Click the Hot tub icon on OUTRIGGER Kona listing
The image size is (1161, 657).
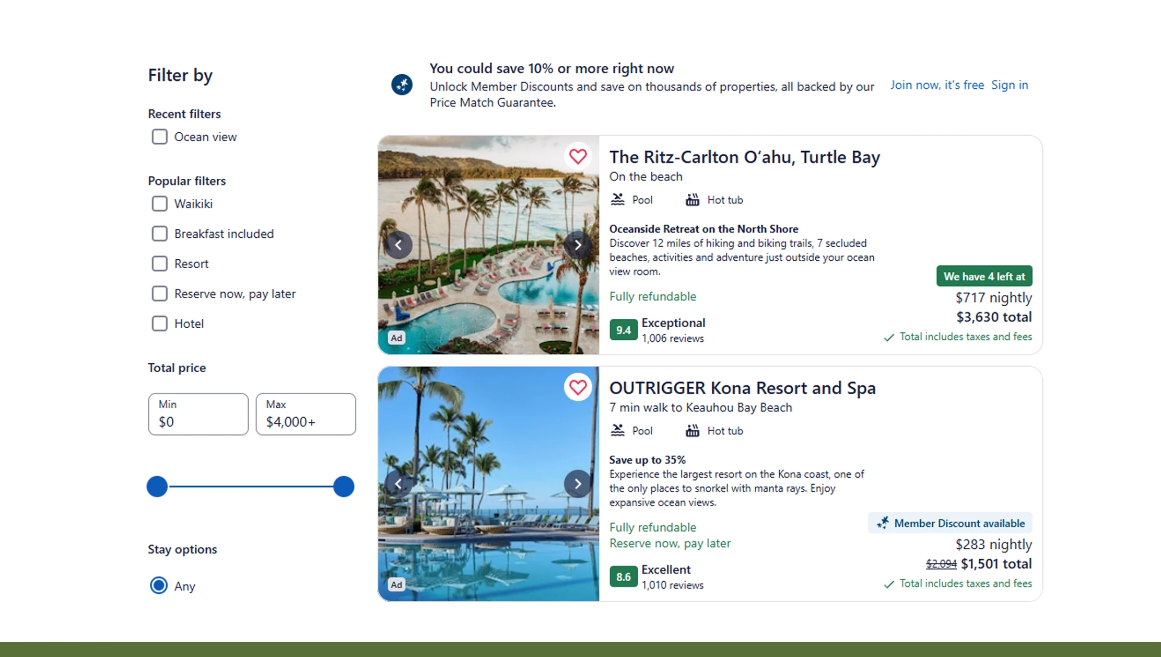click(x=692, y=430)
